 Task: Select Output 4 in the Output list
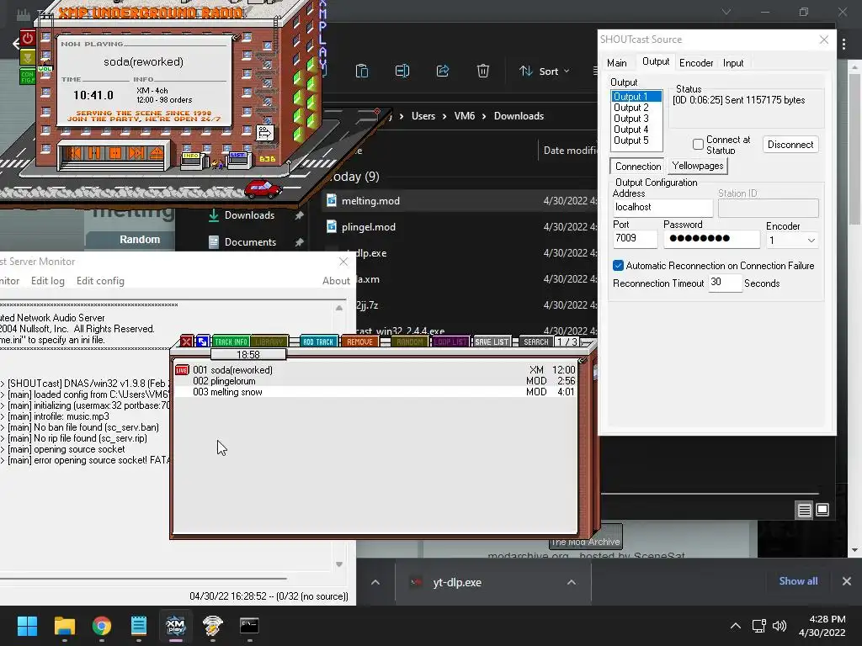click(x=636, y=130)
